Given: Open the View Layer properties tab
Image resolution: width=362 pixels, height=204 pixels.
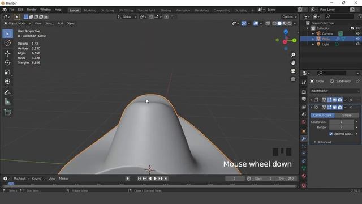Looking at the screenshot, I should [x=304, y=107].
